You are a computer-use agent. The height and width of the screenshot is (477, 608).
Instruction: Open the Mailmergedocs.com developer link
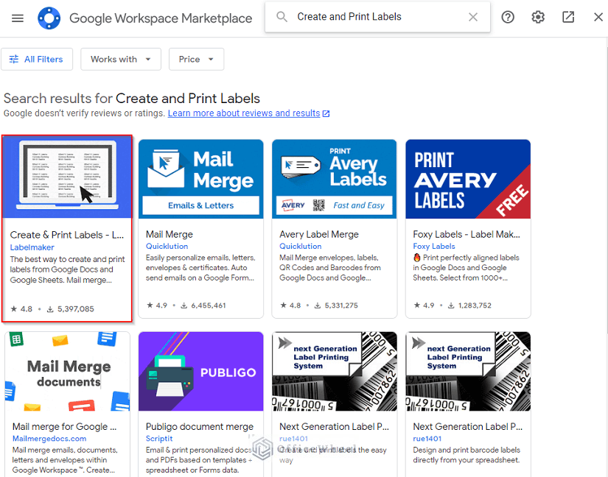49,439
